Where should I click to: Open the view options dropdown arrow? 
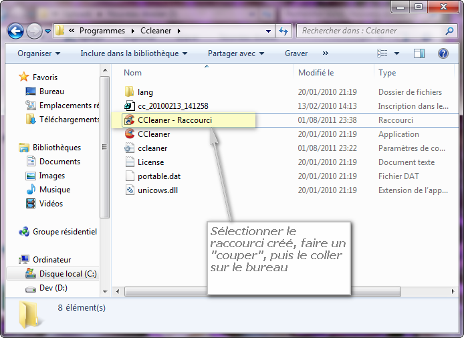(396, 53)
